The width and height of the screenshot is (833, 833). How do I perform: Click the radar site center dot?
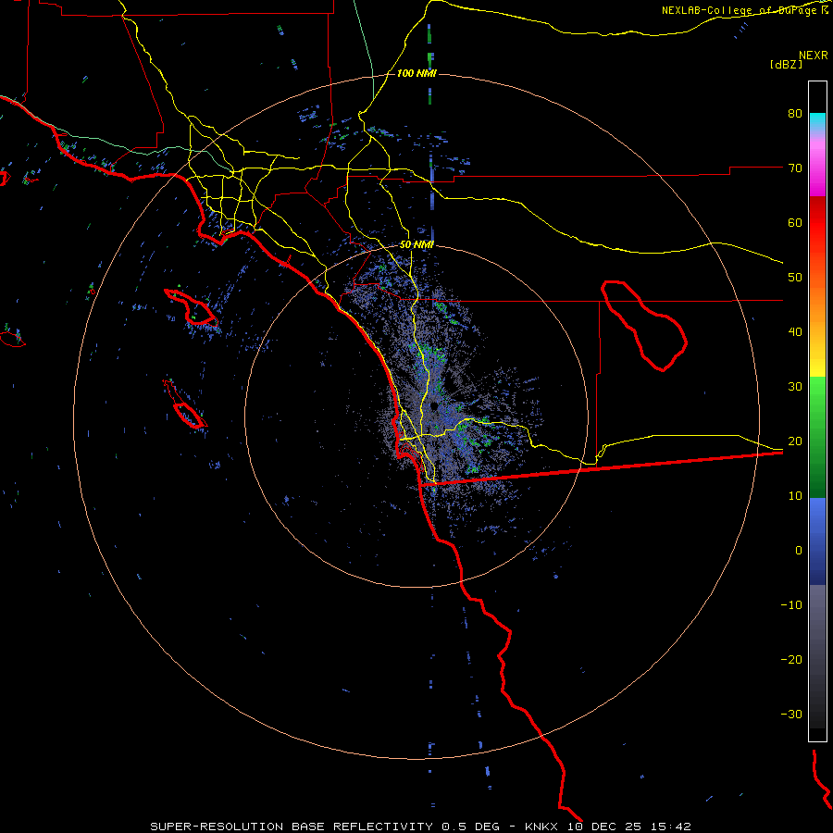434,406
